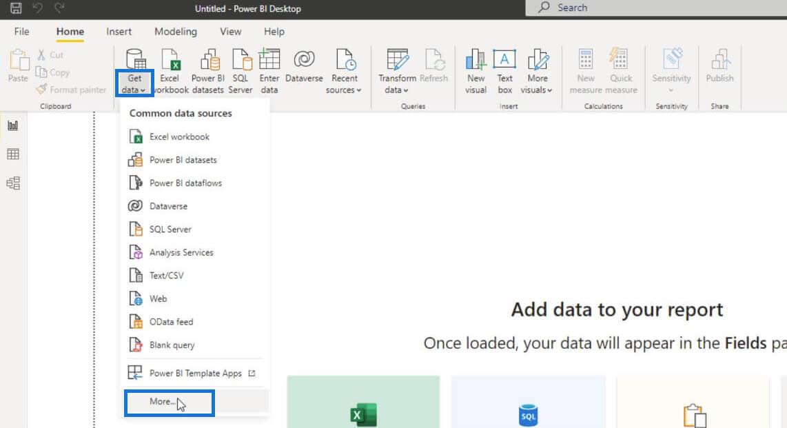The width and height of the screenshot is (787, 428).
Task: Open the File menu
Action: point(21,31)
